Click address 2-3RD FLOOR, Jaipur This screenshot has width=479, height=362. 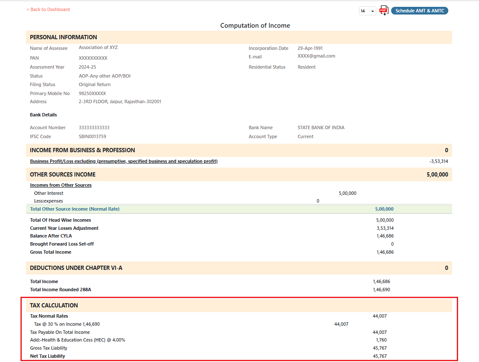[120, 102]
